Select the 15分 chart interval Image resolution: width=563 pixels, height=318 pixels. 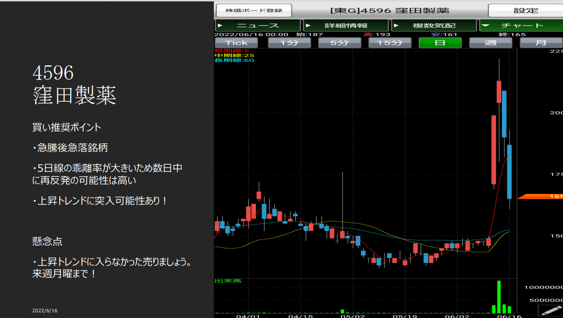click(390, 43)
